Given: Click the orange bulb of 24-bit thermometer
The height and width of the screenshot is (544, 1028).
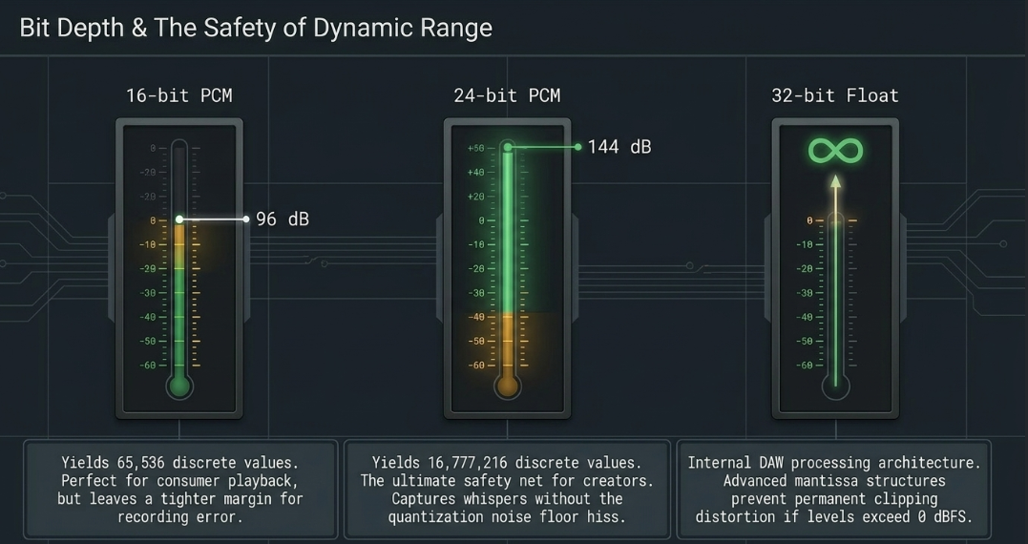Looking at the screenshot, I should pyautogui.click(x=508, y=387).
